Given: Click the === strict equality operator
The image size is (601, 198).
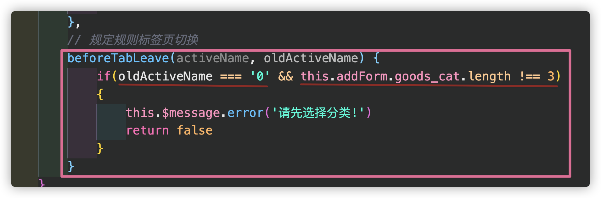Looking at the screenshot, I should (x=231, y=76).
